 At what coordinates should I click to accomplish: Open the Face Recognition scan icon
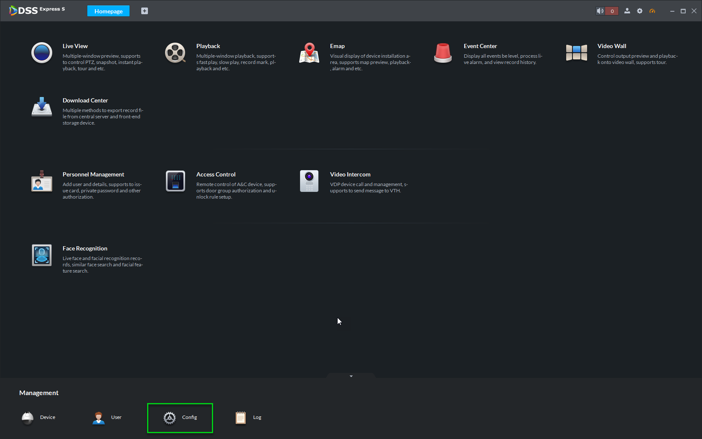(x=42, y=255)
